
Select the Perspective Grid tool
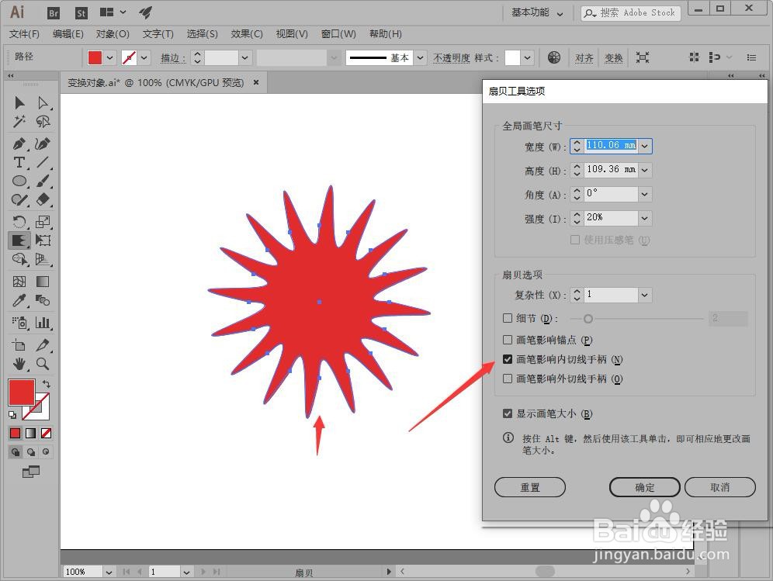pos(43,259)
